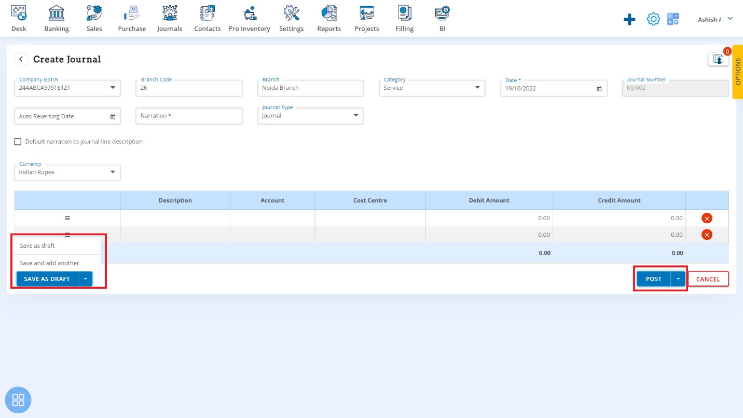
Task: Click the Account column header
Action: pos(272,200)
